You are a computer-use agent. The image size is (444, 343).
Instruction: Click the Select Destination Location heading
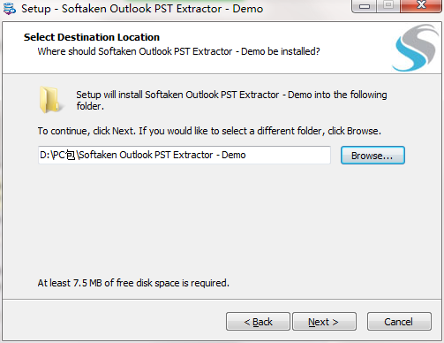[92, 37]
